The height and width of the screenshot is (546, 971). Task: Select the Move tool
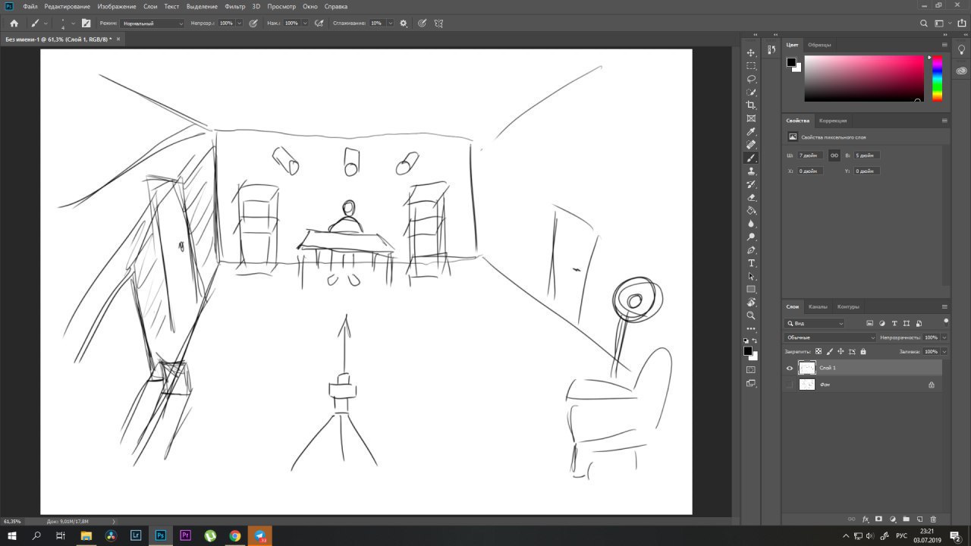751,52
